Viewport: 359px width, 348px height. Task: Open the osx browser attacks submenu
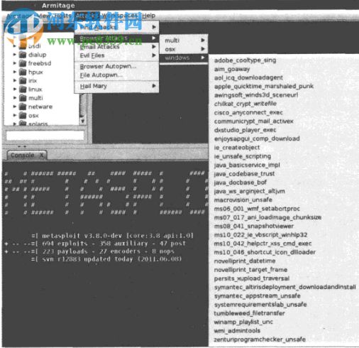[x=184, y=50]
